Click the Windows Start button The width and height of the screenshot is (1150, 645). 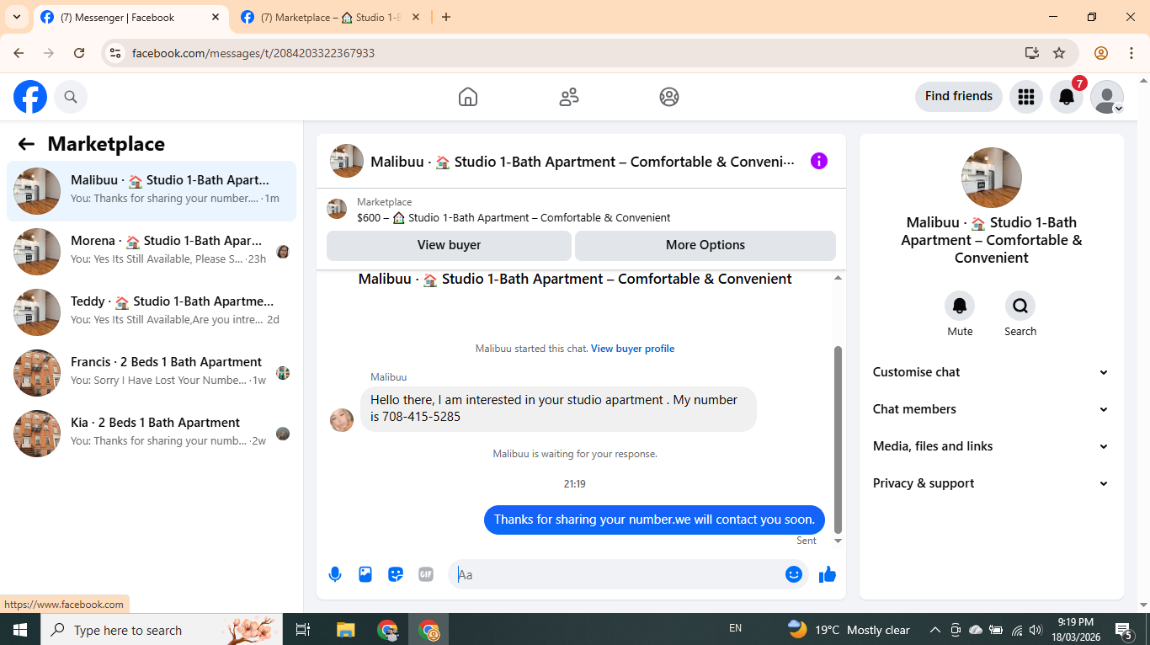(x=19, y=630)
